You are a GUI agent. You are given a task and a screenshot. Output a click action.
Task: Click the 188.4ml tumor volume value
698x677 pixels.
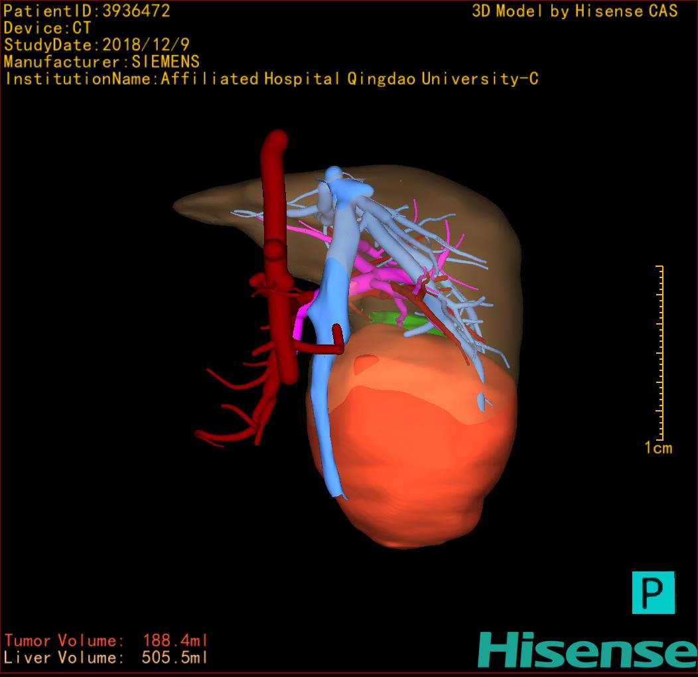pyautogui.click(x=175, y=640)
